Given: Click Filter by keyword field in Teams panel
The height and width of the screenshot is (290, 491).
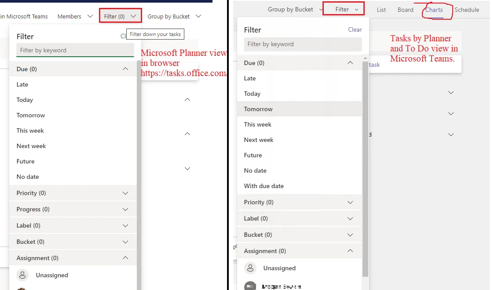Looking at the screenshot, I should click(303, 44).
